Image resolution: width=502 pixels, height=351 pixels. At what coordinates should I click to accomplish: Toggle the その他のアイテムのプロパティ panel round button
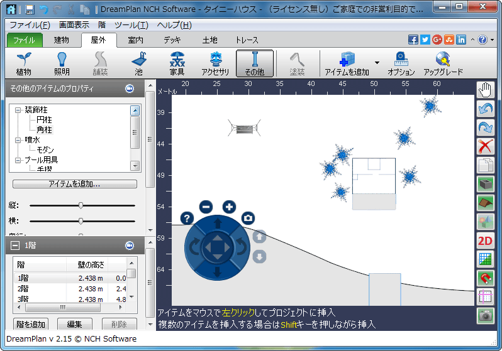[130, 89]
